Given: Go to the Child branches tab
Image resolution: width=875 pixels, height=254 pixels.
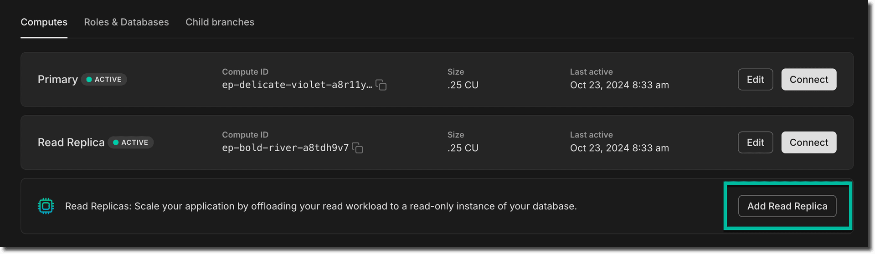Looking at the screenshot, I should pos(220,22).
